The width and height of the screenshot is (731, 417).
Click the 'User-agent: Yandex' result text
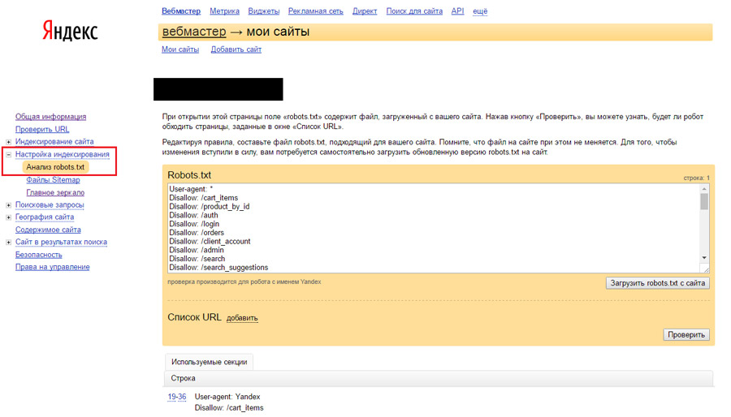tap(227, 397)
